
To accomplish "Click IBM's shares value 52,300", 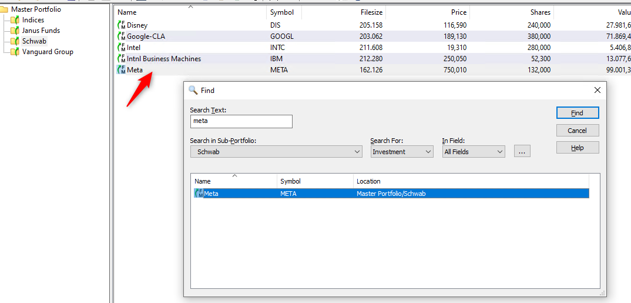I will 541,59.
